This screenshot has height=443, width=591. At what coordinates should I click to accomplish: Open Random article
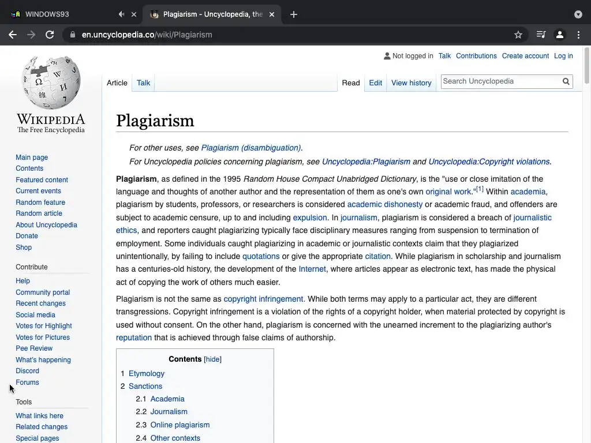[x=39, y=213]
